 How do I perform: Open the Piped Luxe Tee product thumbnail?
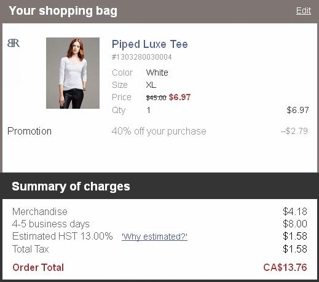pyautogui.click(x=73, y=73)
